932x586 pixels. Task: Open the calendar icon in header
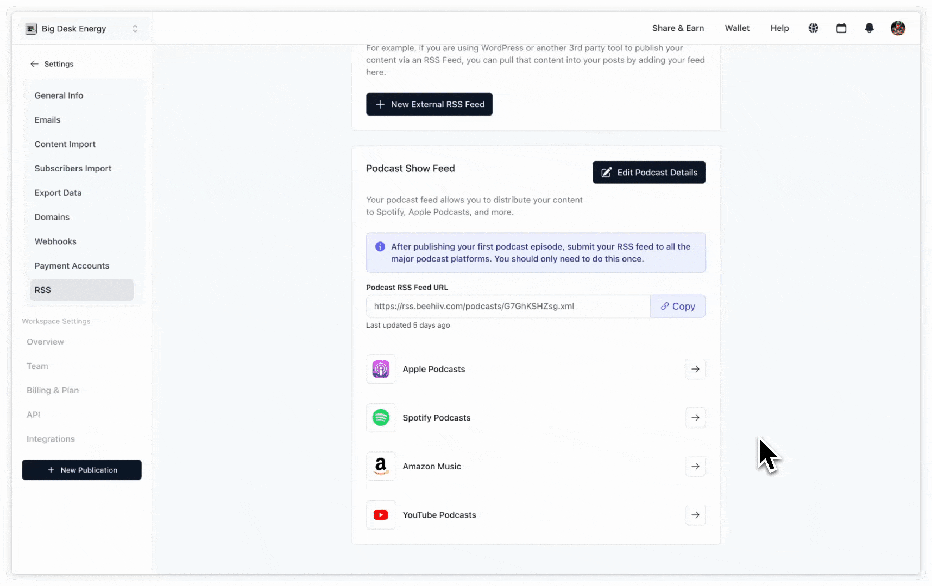[841, 28]
